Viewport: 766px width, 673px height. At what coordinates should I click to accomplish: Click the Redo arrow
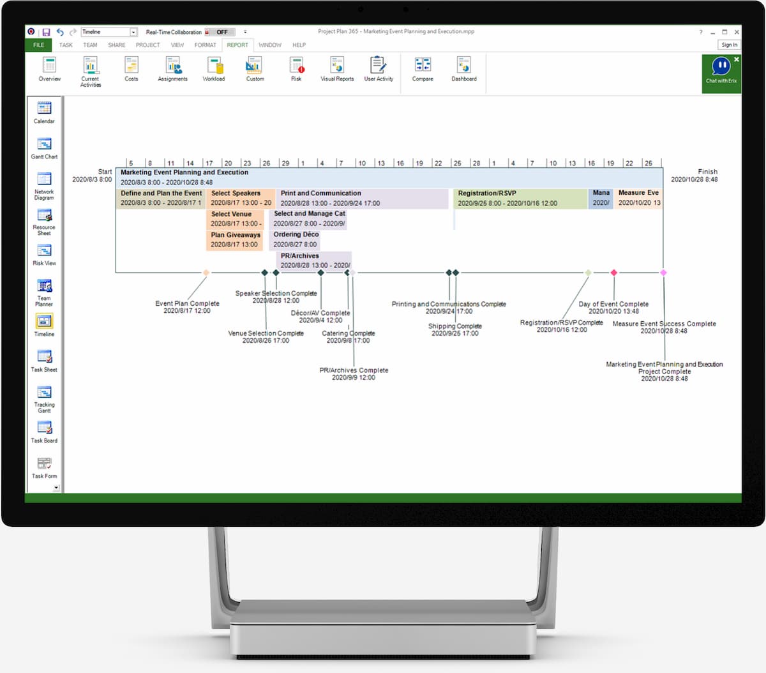pos(73,32)
